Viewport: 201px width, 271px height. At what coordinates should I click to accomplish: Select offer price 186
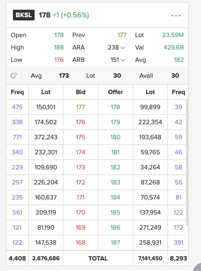115,227
